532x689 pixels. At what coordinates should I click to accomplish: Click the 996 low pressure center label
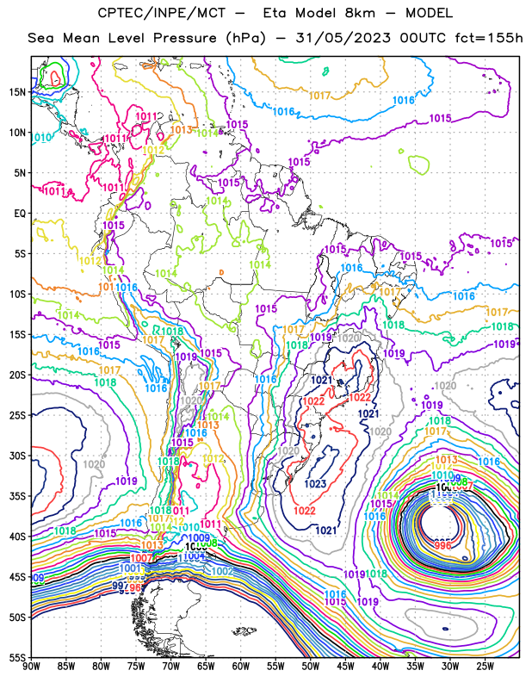point(442,545)
